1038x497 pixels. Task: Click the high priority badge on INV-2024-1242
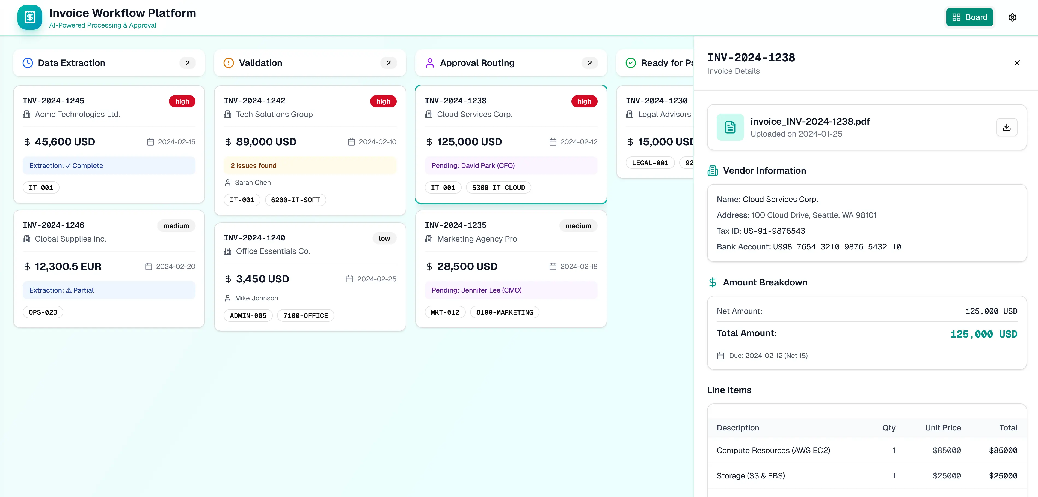point(383,101)
